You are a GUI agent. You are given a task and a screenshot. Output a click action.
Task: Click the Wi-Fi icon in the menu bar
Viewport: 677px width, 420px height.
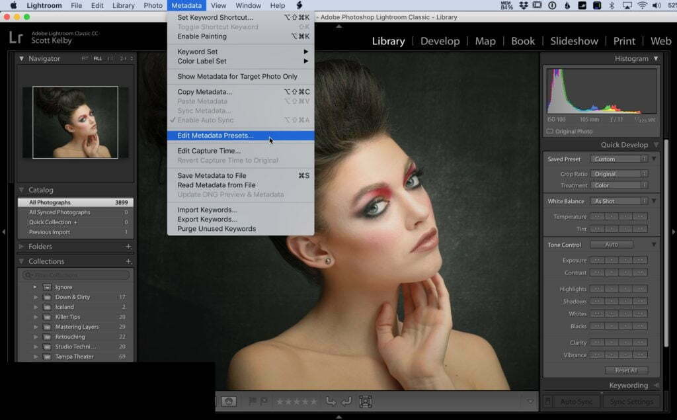coord(642,5)
